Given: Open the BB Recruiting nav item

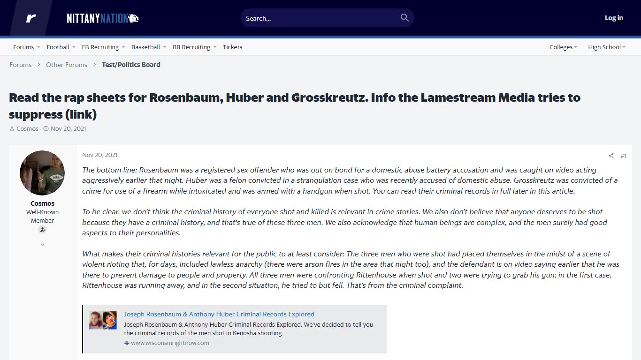Looking at the screenshot, I should point(191,47).
